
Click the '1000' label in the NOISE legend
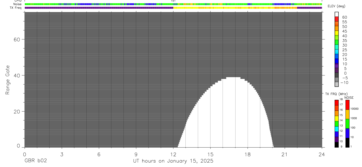point(353,118)
